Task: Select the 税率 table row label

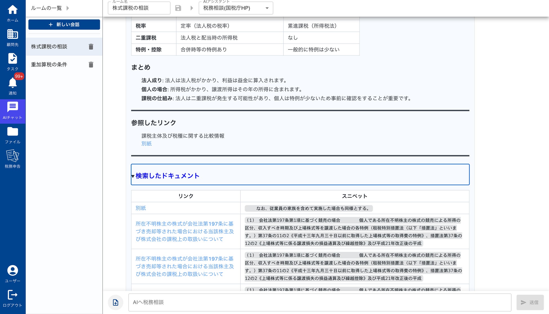Action: point(141,26)
